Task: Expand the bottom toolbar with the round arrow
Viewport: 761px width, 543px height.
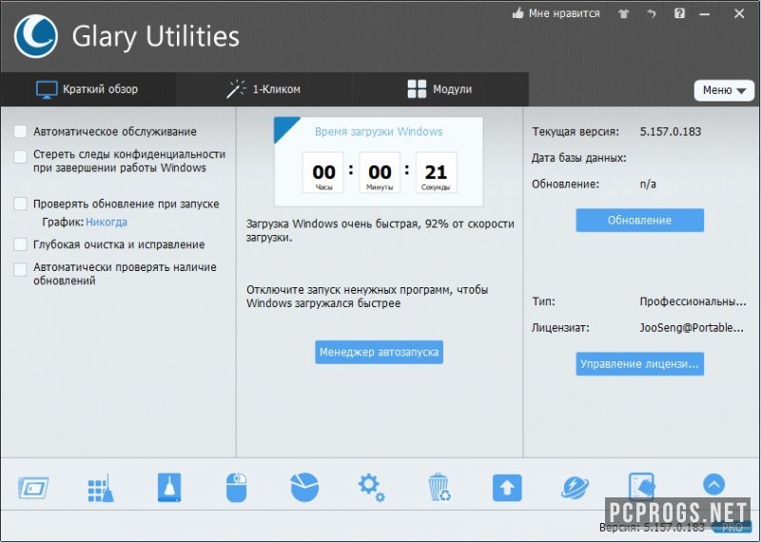Action: [x=713, y=484]
